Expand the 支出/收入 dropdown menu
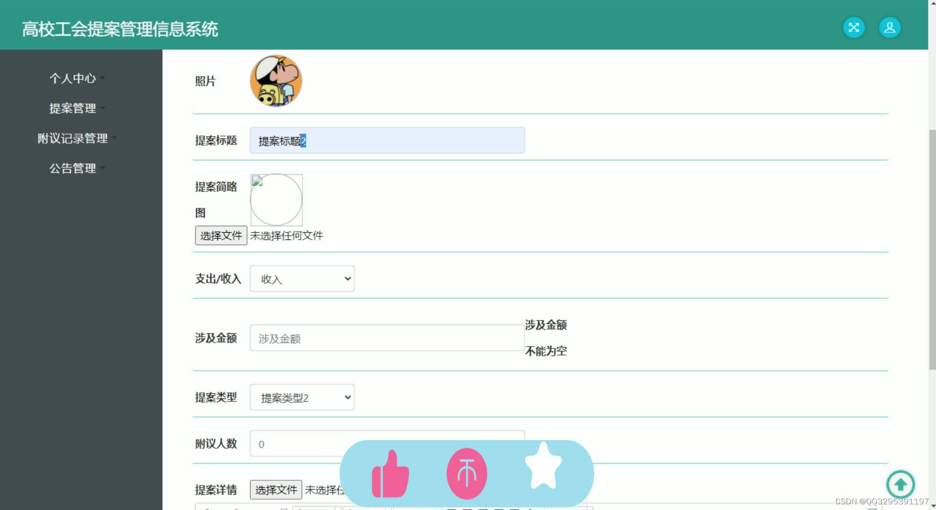The height and width of the screenshot is (510, 936). coord(303,279)
